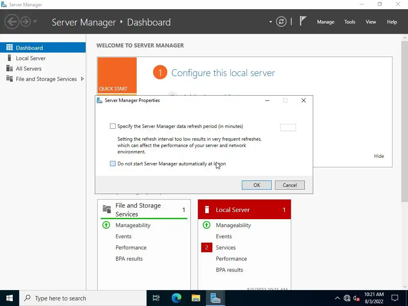Hide the welcome tile

pyautogui.click(x=379, y=156)
